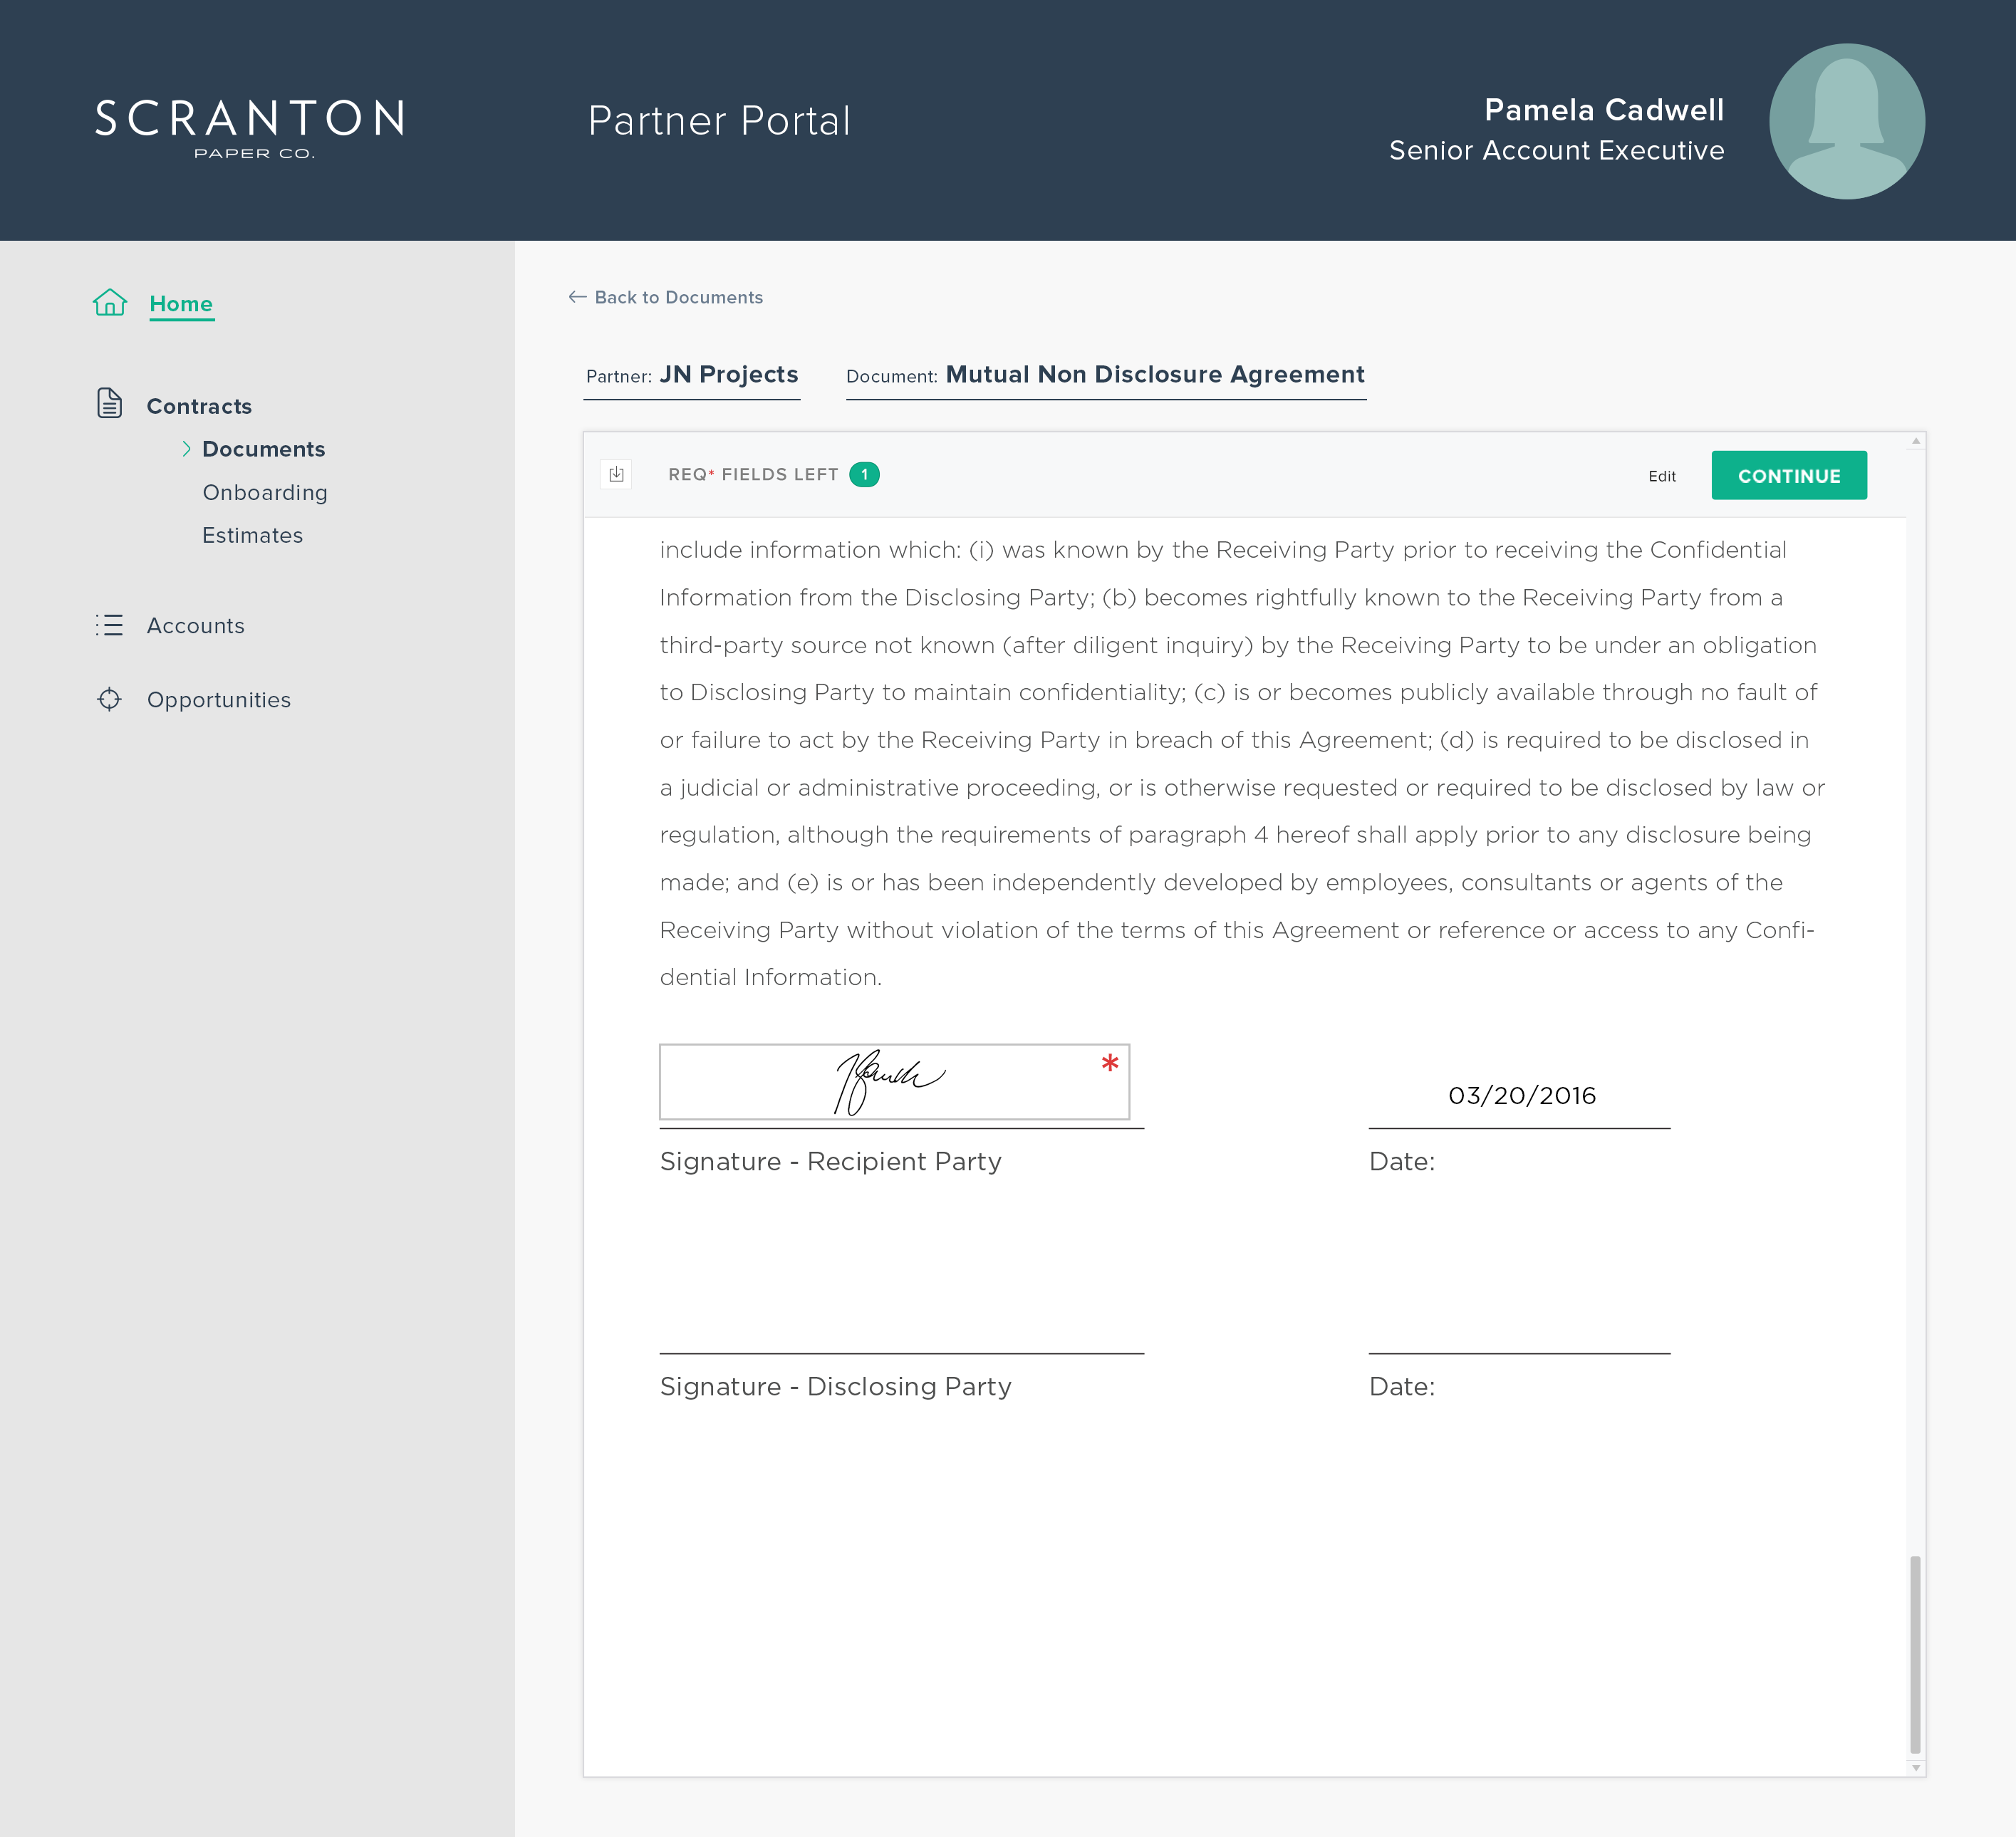Image resolution: width=2016 pixels, height=1837 pixels.
Task: Click the Edit link
Action: click(1662, 476)
